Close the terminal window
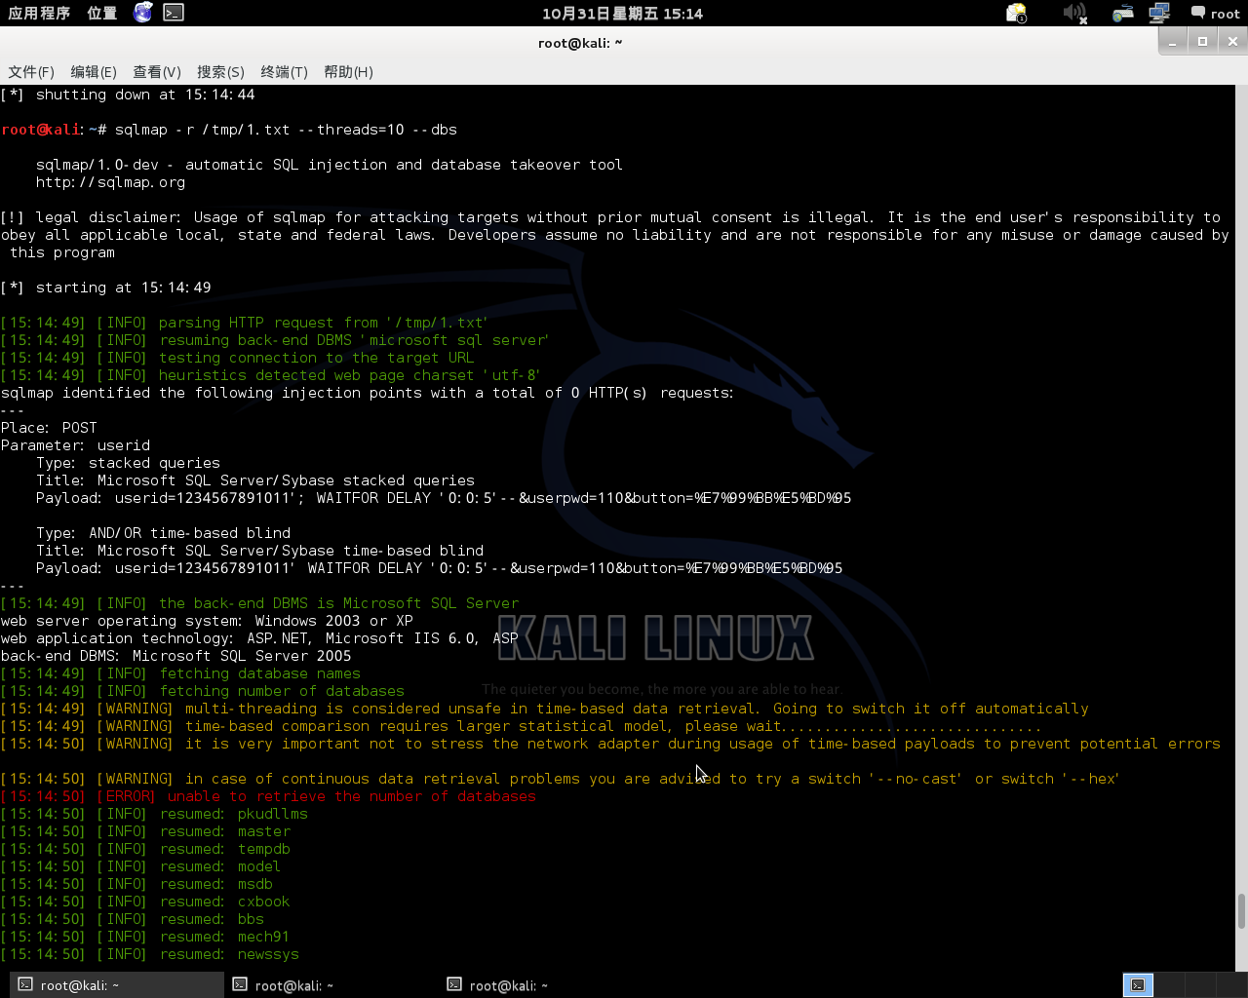 (1232, 41)
